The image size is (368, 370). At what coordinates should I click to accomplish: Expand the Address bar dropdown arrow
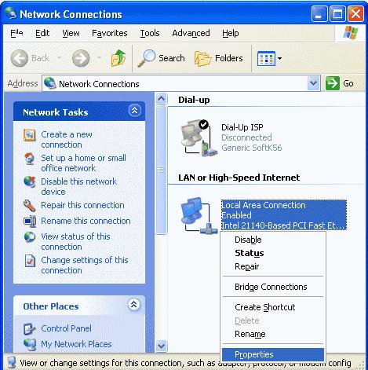(314, 83)
